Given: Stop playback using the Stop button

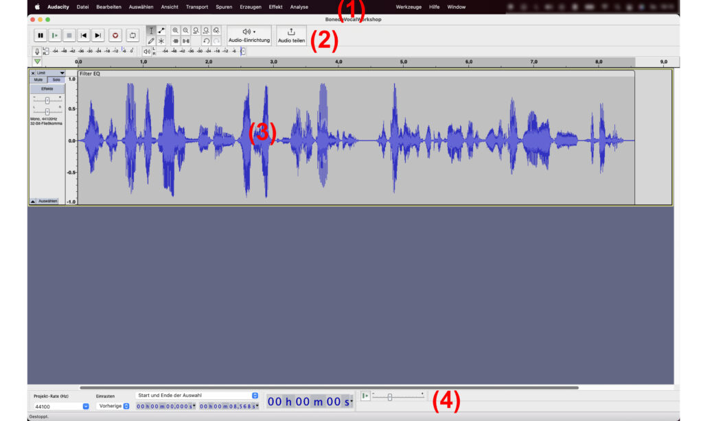Looking at the screenshot, I should coord(69,36).
